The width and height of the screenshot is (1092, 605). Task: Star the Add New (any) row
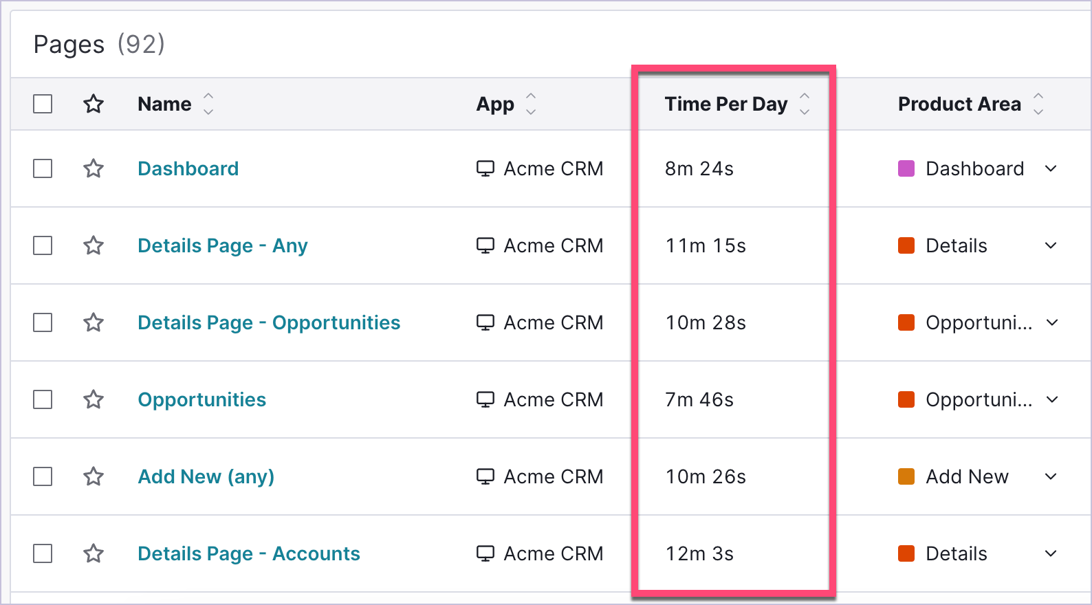click(x=94, y=476)
